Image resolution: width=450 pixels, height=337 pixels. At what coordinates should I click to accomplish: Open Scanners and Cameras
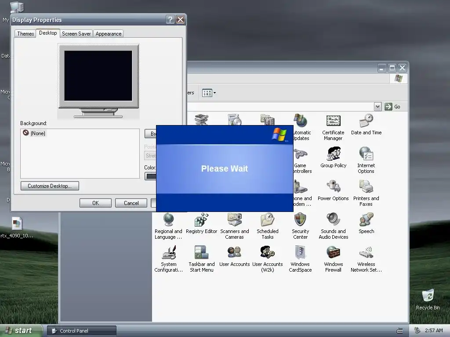pyautogui.click(x=234, y=226)
